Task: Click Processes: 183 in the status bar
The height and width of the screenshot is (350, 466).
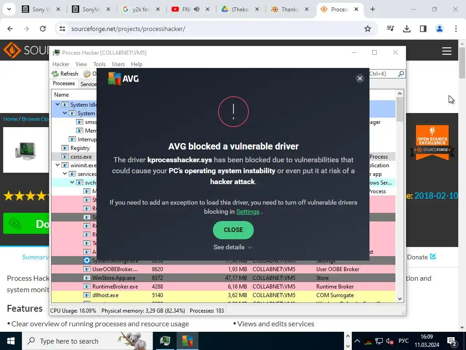Action: coord(207,311)
